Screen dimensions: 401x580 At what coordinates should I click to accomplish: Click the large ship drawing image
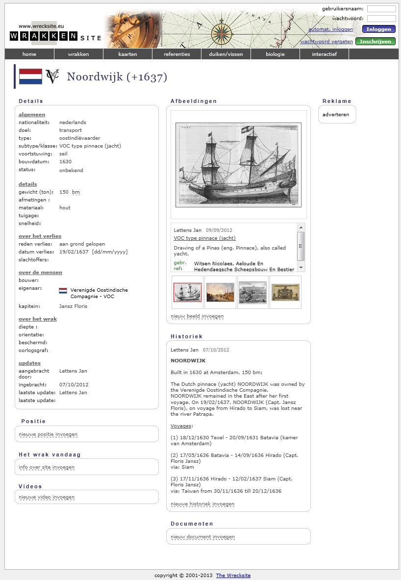[x=238, y=165]
